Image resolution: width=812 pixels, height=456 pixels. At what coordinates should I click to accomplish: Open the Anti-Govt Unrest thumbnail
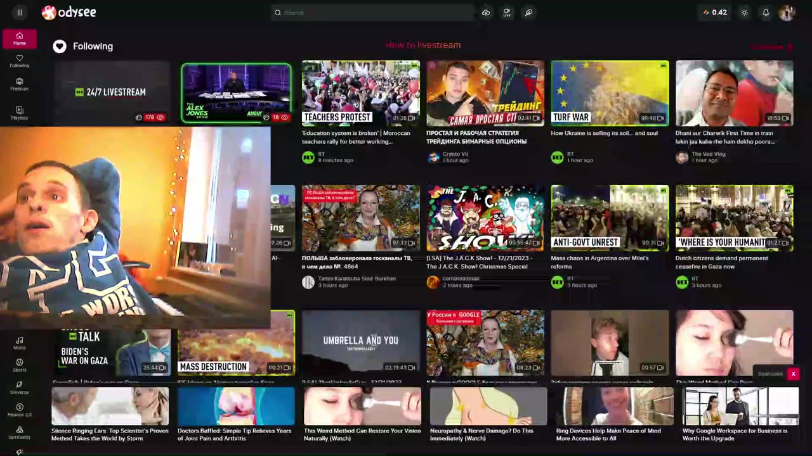[x=610, y=218]
